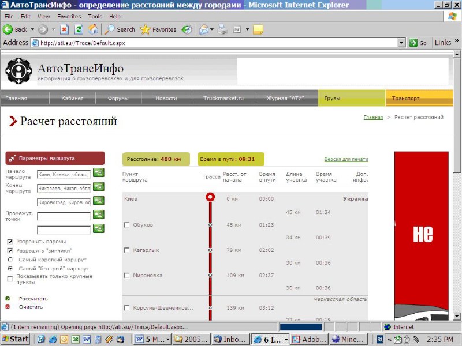Open Версия для печати link

346,159
